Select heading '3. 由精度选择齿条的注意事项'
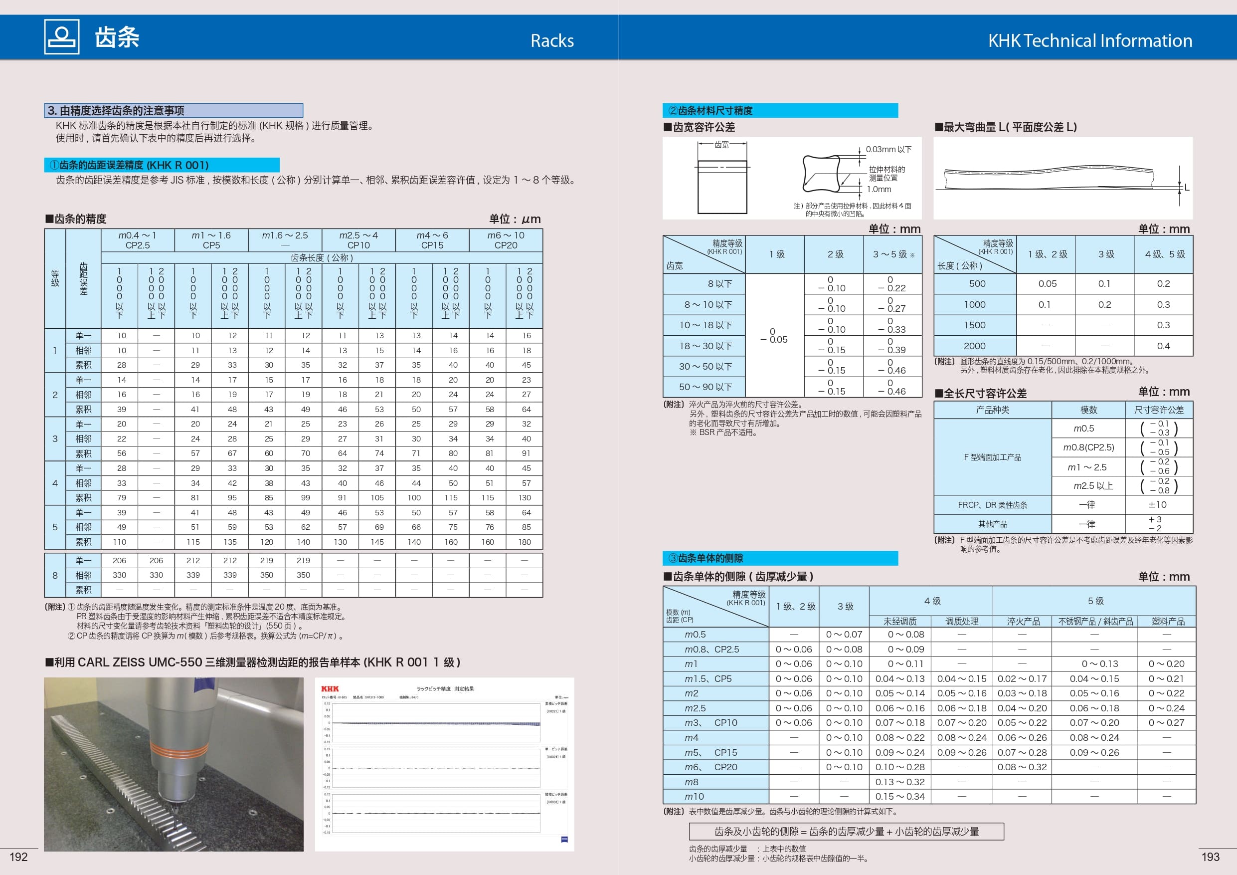The image size is (1237, 875). tap(174, 111)
